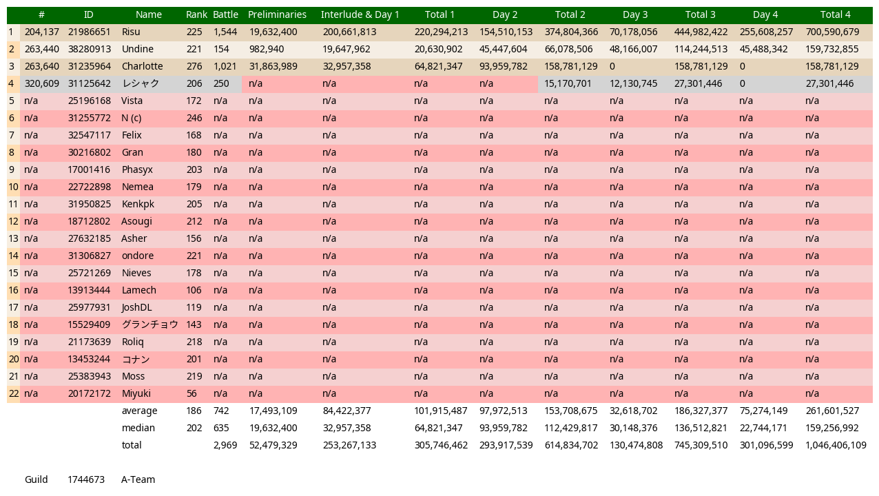This screenshot has width=879, height=496.
Task: Click row number 22 cell
Action: pos(13,394)
